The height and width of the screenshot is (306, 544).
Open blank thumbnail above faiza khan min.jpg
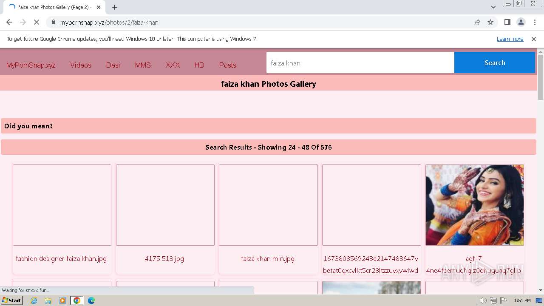click(x=268, y=205)
